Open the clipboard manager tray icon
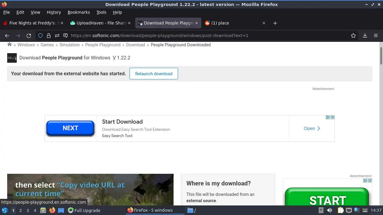This screenshot has height=215, width=383. click(341, 210)
